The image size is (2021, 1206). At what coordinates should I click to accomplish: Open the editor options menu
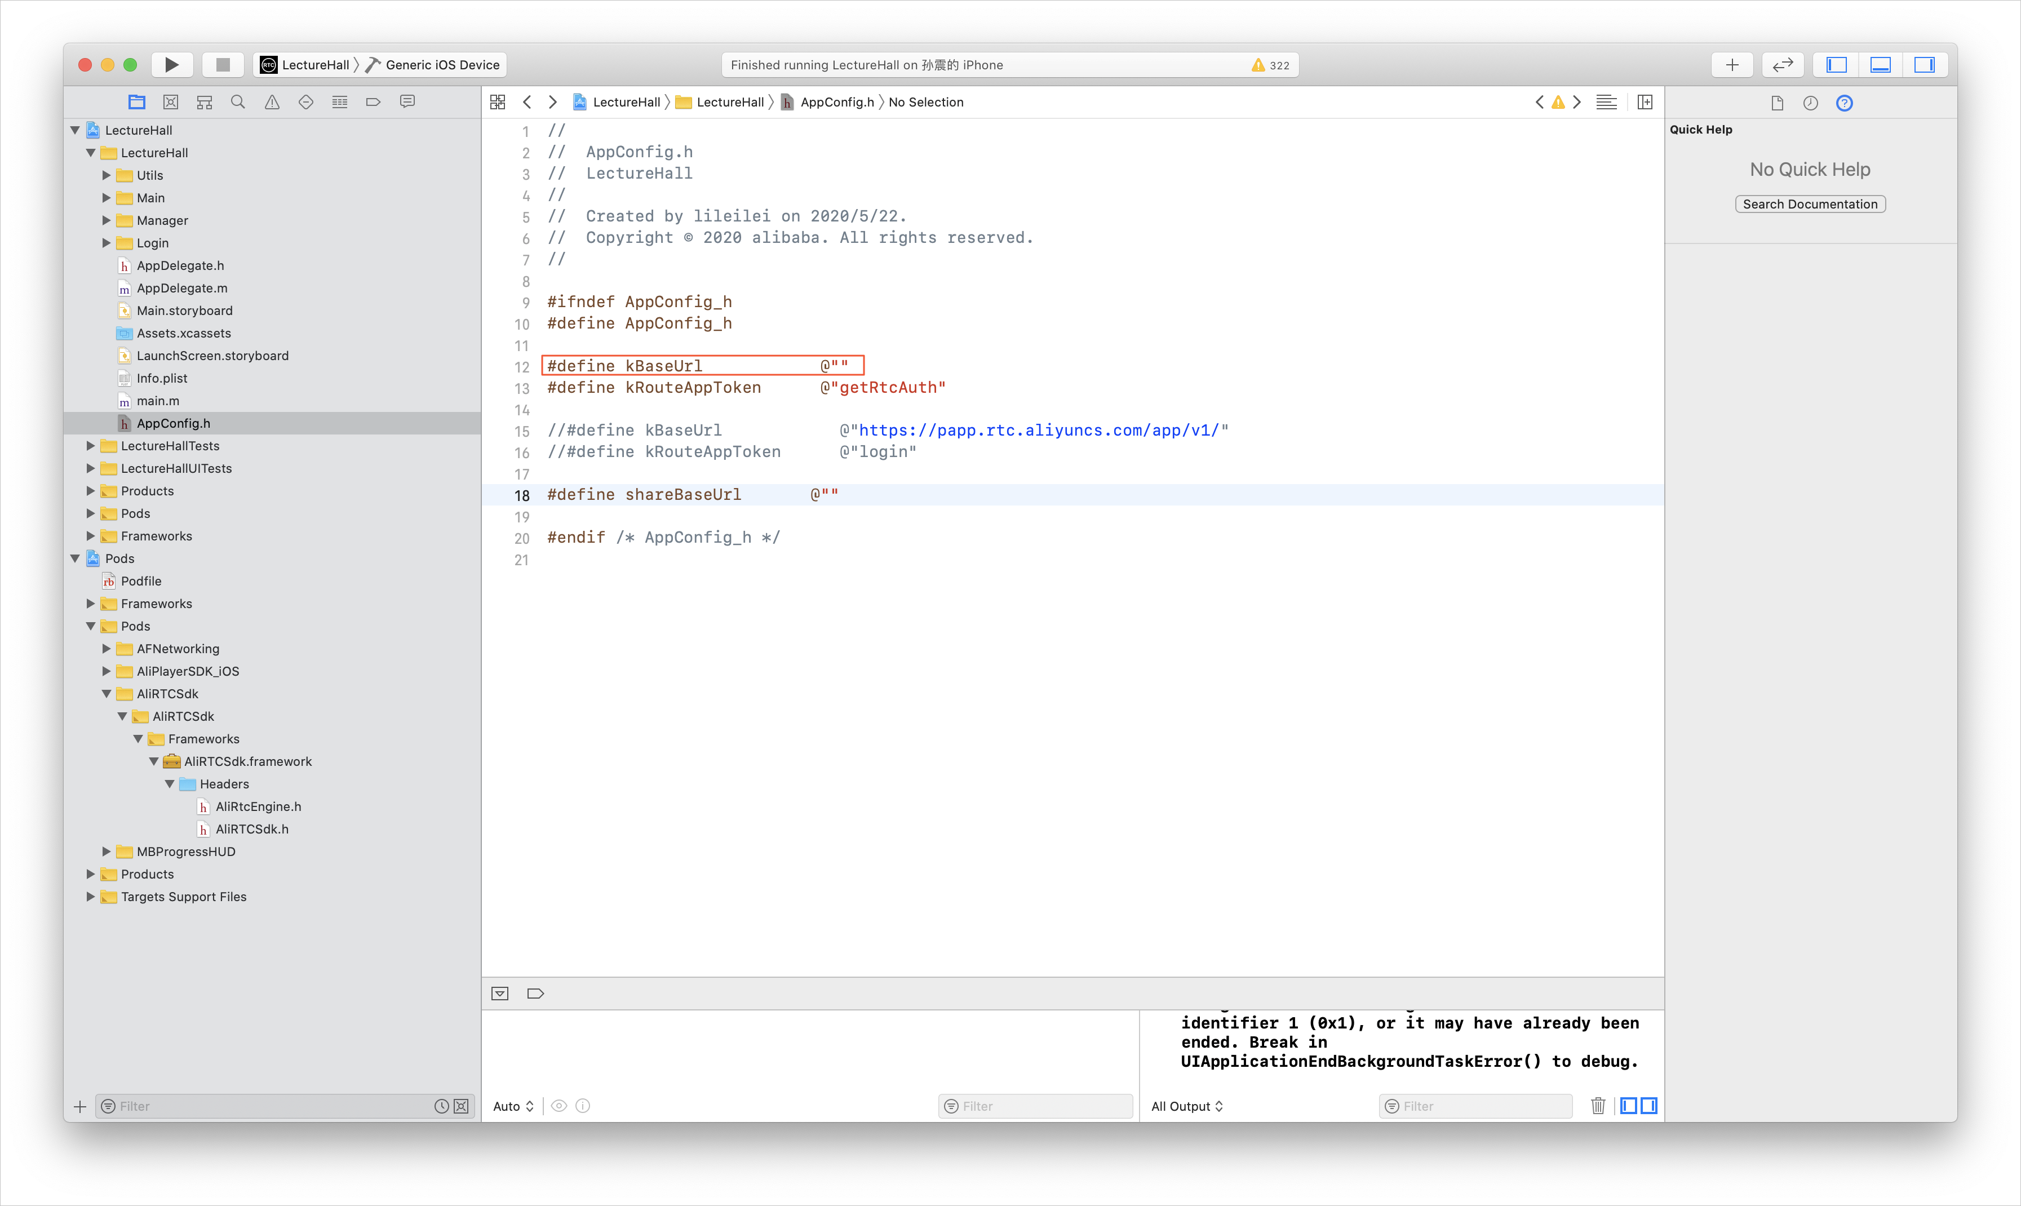click(x=1607, y=101)
